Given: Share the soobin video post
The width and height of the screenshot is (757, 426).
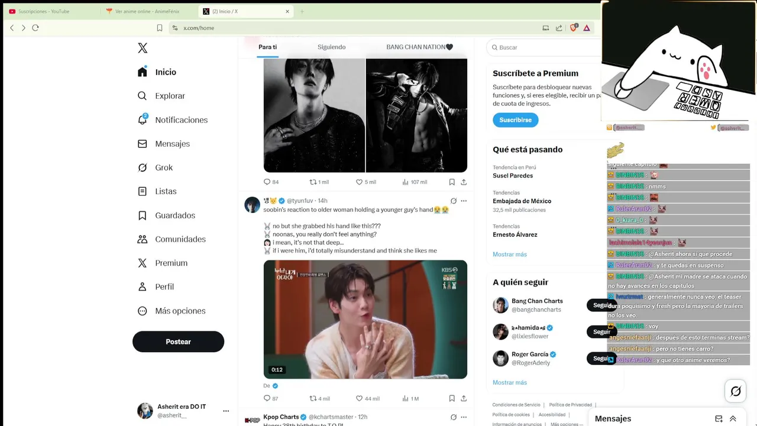Looking at the screenshot, I should pyautogui.click(x=464, y=398).
